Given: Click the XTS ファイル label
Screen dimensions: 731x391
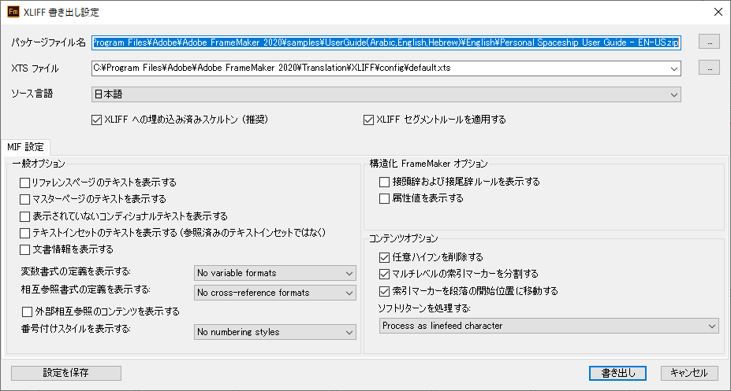Looking at the screenshot, I should pyautogui.click(x=35, y=68).
